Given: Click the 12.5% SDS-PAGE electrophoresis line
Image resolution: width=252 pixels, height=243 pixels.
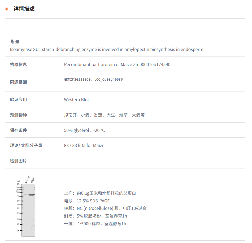Looking at the screenshot, I should 87,201.
